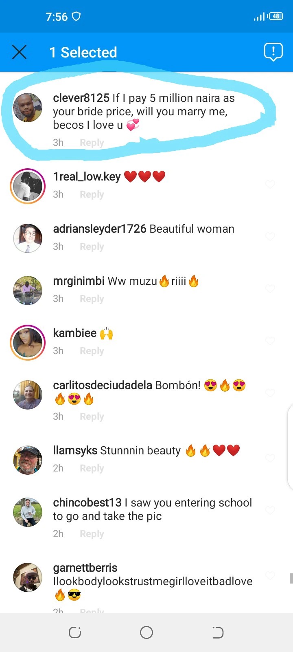Screen dimensions: 293x652
Task: Like the 1real_low.key comment with the heart
Action: [270, 184]
